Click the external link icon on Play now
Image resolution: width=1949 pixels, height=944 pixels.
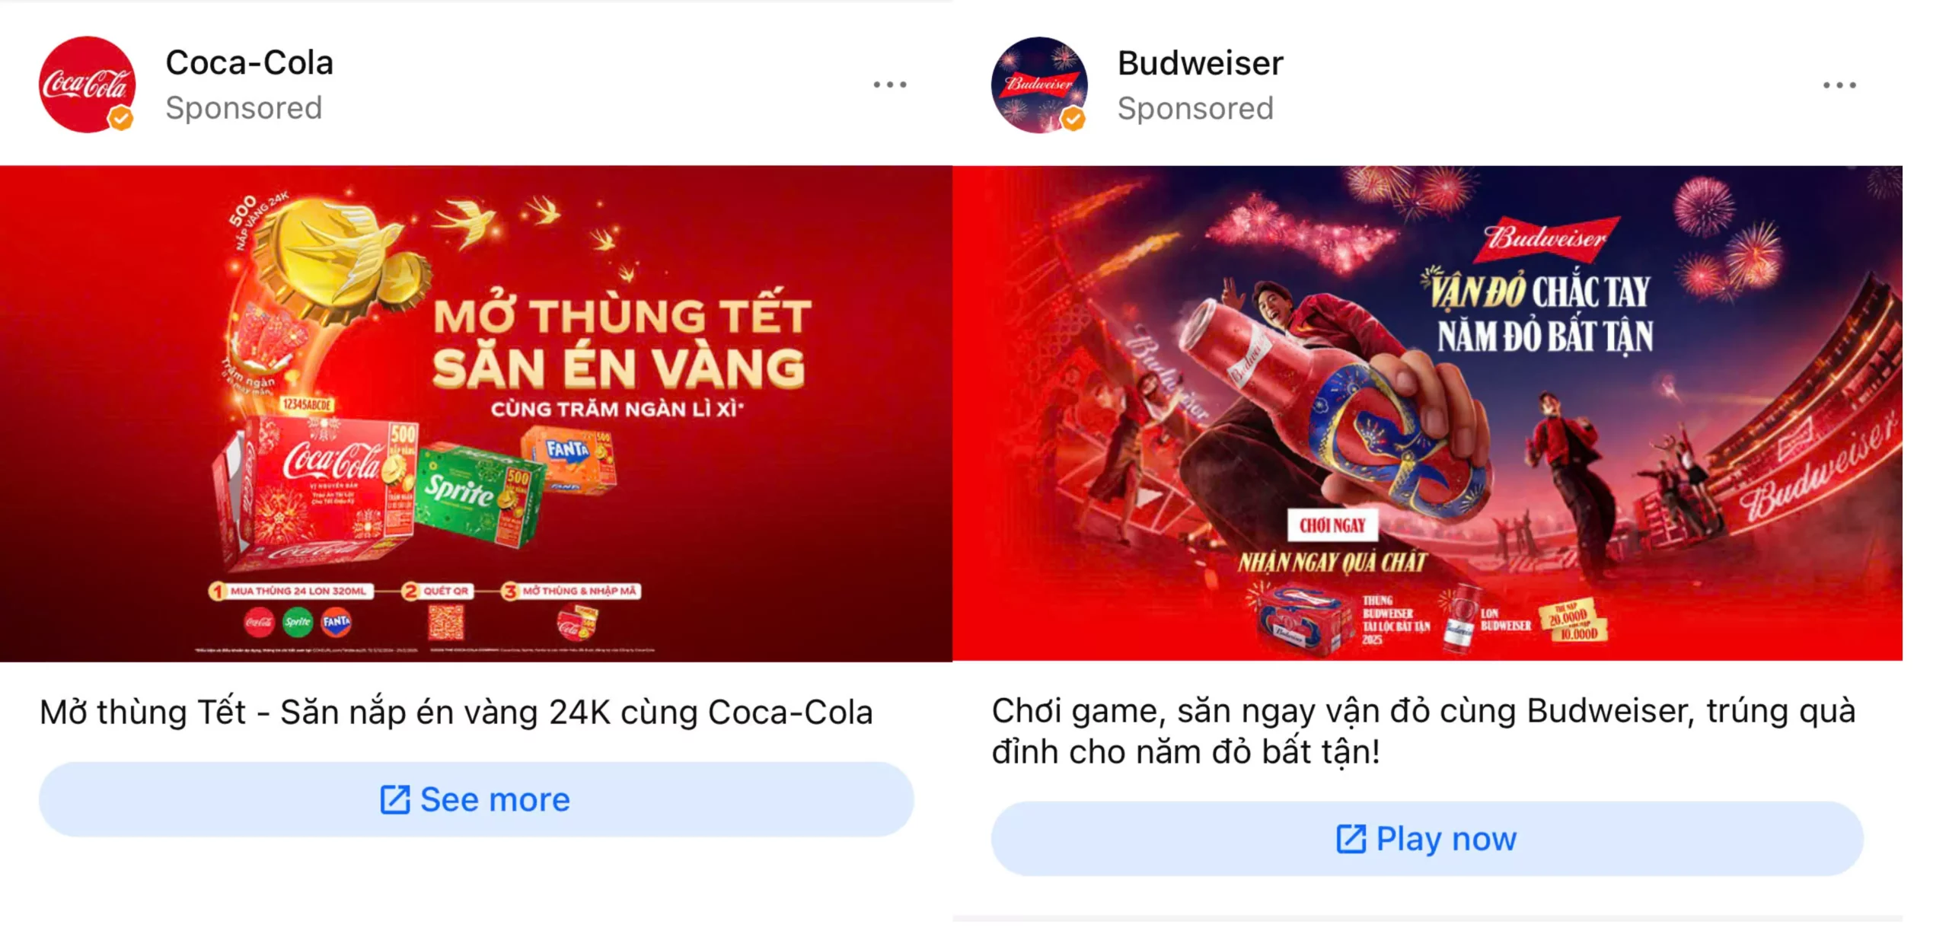pyautogui.click(x=1351, y=839)
